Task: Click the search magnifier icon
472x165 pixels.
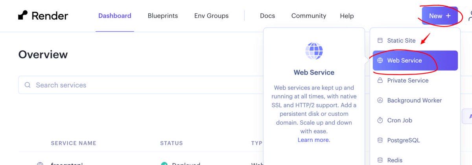Action: coord(28,85)
